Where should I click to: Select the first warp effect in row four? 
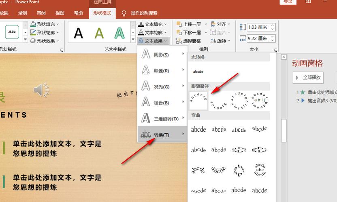point(198,190)
